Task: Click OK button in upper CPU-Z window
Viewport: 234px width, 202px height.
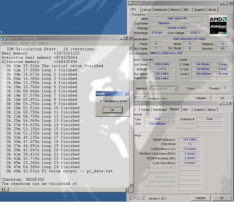Action: 222,98
